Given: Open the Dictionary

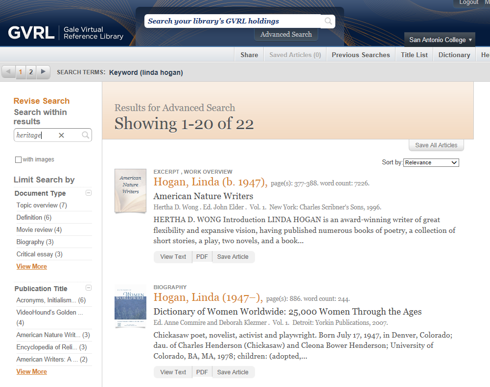Looking at the screenshot, I should (454, 55).
